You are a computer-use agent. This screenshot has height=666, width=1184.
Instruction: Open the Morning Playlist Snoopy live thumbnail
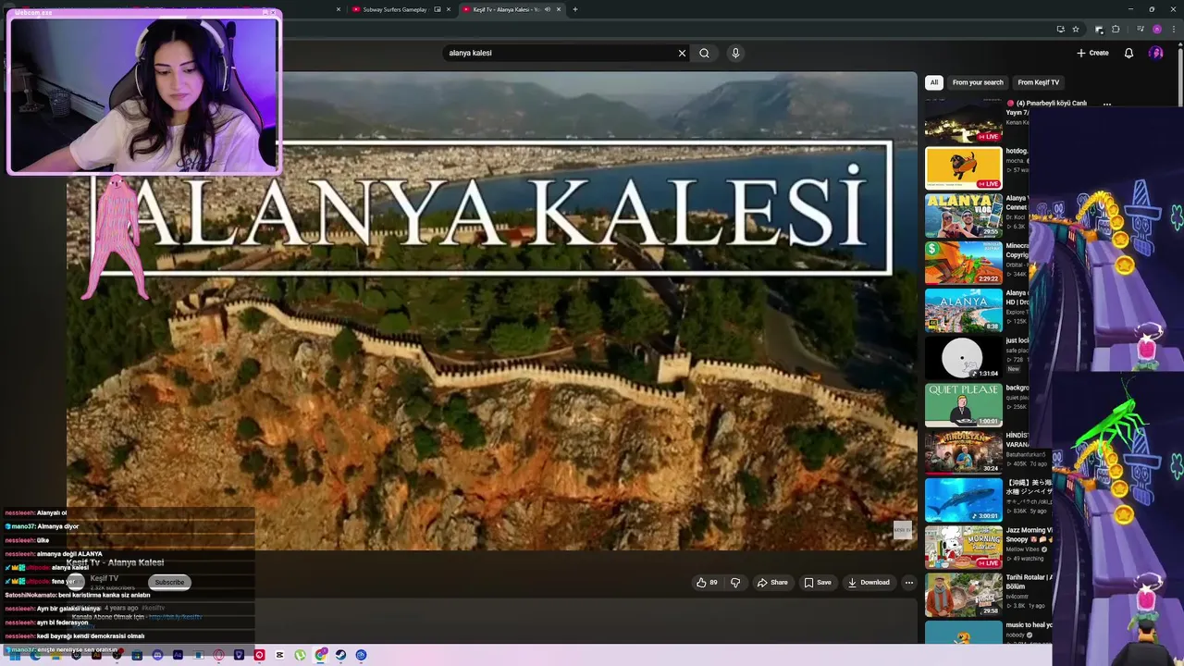click(963, 547)
